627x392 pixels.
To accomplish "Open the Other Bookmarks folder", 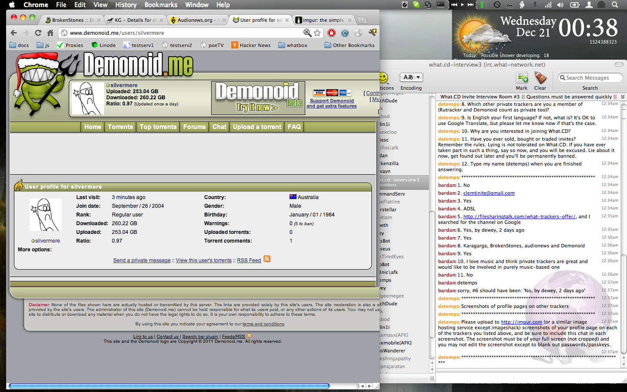I will click(x=350, y=45).
